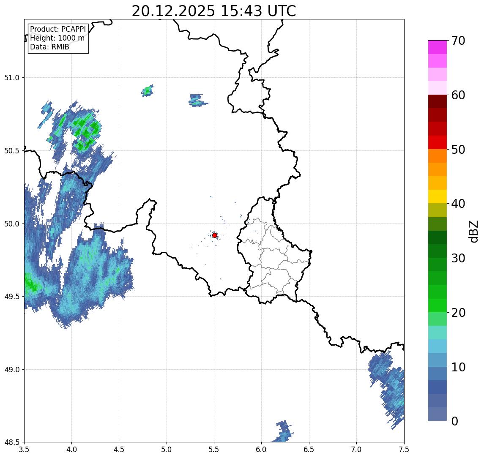Screen dimensions: 484x458
Task: Click the latitude axis label 51.0
Action: pos(12,78)
